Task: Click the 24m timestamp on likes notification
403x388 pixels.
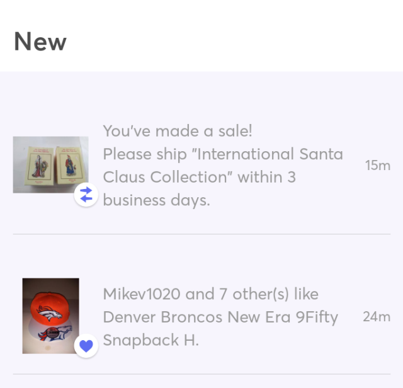Action: coord(377,316)
